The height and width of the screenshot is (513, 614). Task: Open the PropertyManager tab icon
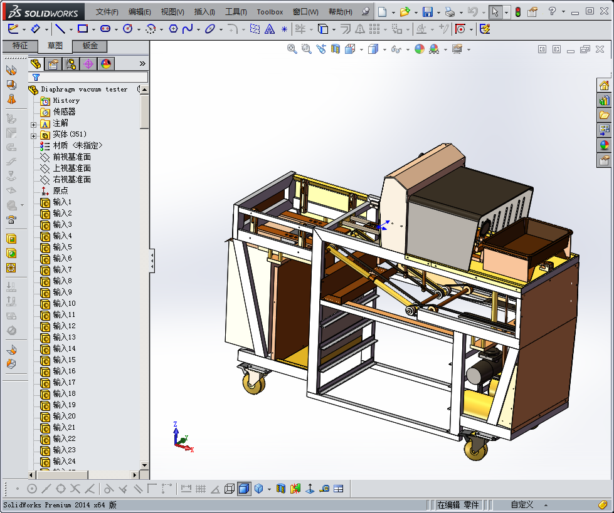coord(53,63)
